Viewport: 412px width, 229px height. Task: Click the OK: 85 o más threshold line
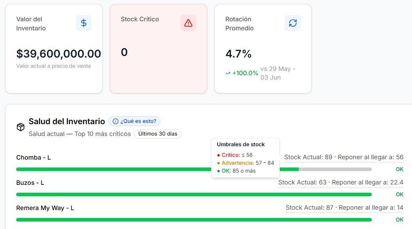236,171
